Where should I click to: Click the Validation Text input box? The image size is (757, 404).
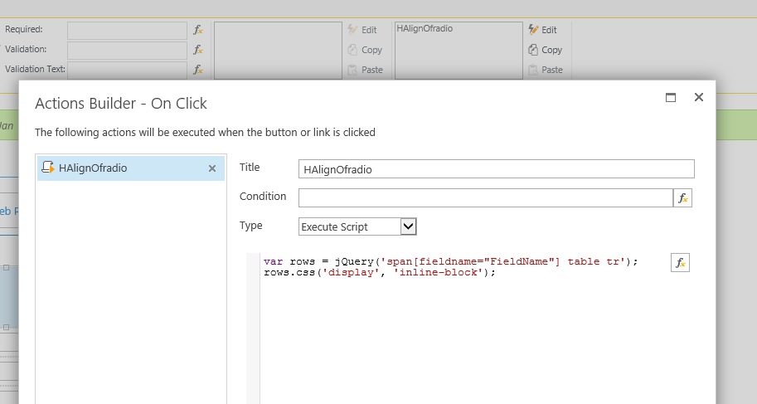pyautogui.click(x=127, y=70)
